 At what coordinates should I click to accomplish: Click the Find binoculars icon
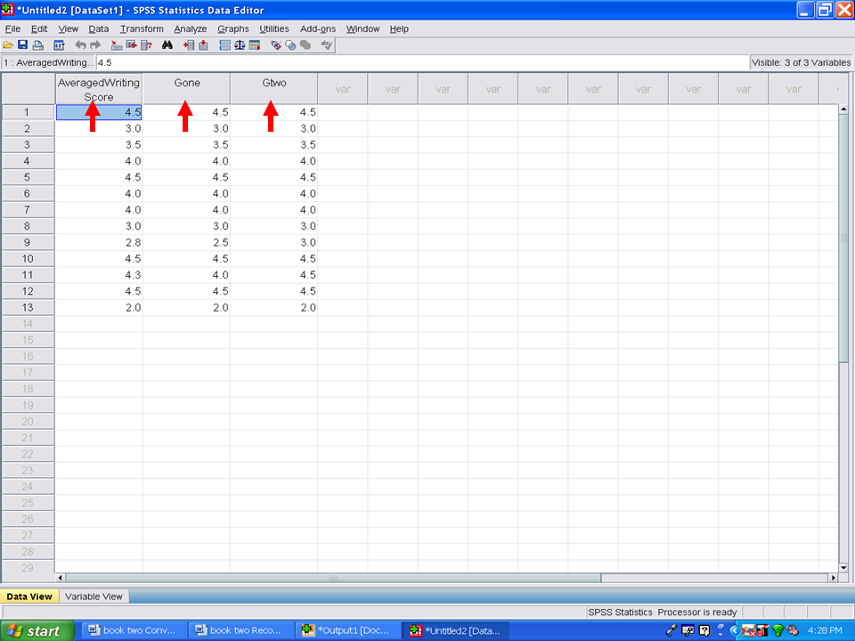pos(167,45)
